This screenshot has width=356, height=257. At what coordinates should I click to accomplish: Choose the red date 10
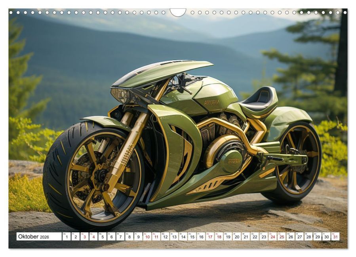[147, 236]
